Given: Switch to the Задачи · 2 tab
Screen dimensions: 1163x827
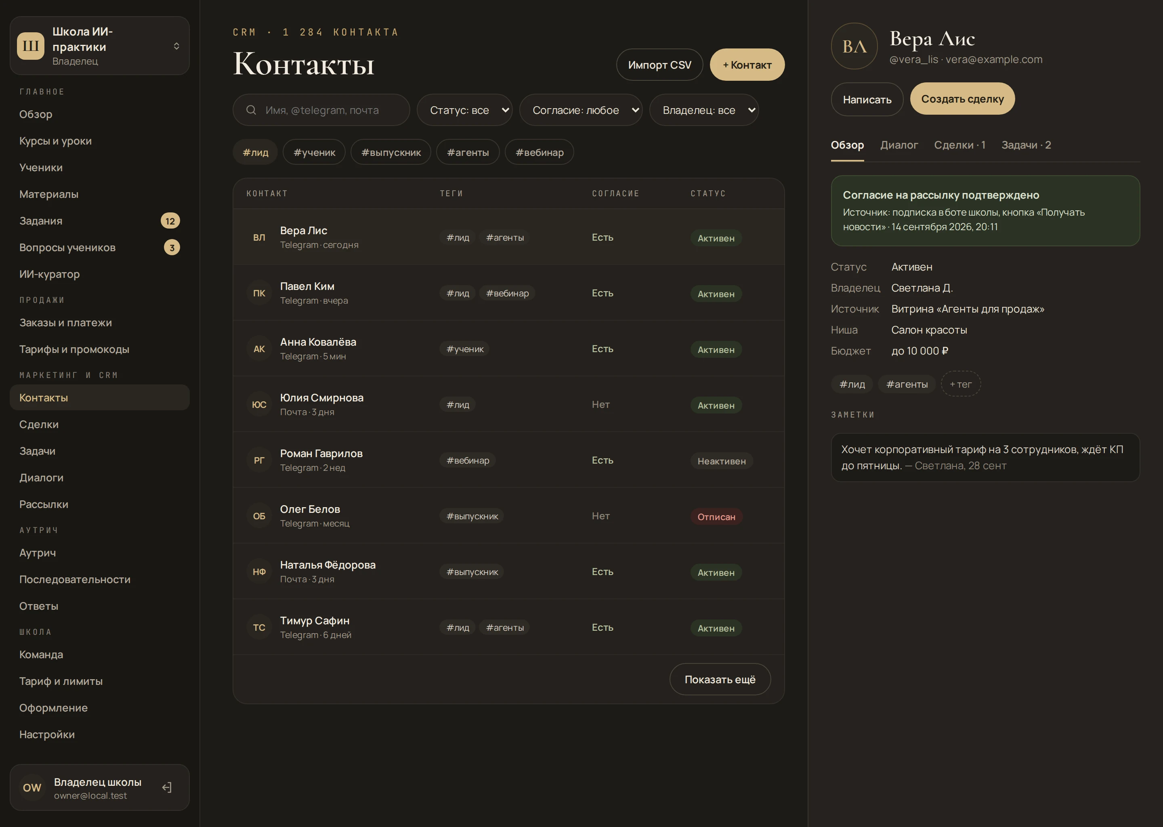Looking at the screenshot, I should click(1026, 145).
